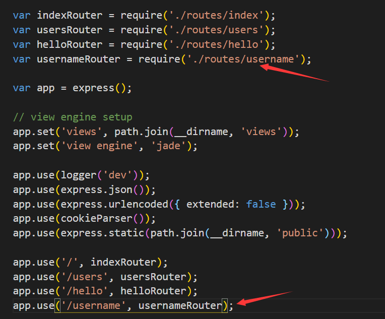
Task: Click the '/username' route string
Action: click(x=94, y=306)
